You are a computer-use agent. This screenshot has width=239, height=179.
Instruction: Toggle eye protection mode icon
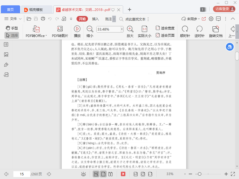pos(83,174)
